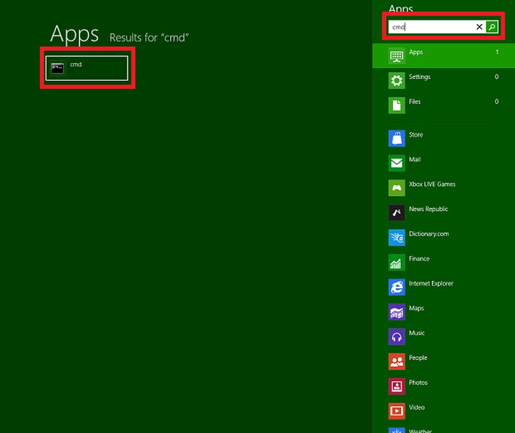Screen dimensions: 515x433
Task: Click the magnifier search button
Action: click(491, 27)
